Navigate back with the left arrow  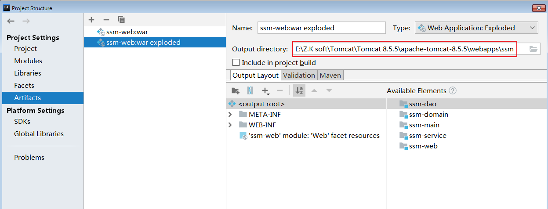(x=11, y=21)
